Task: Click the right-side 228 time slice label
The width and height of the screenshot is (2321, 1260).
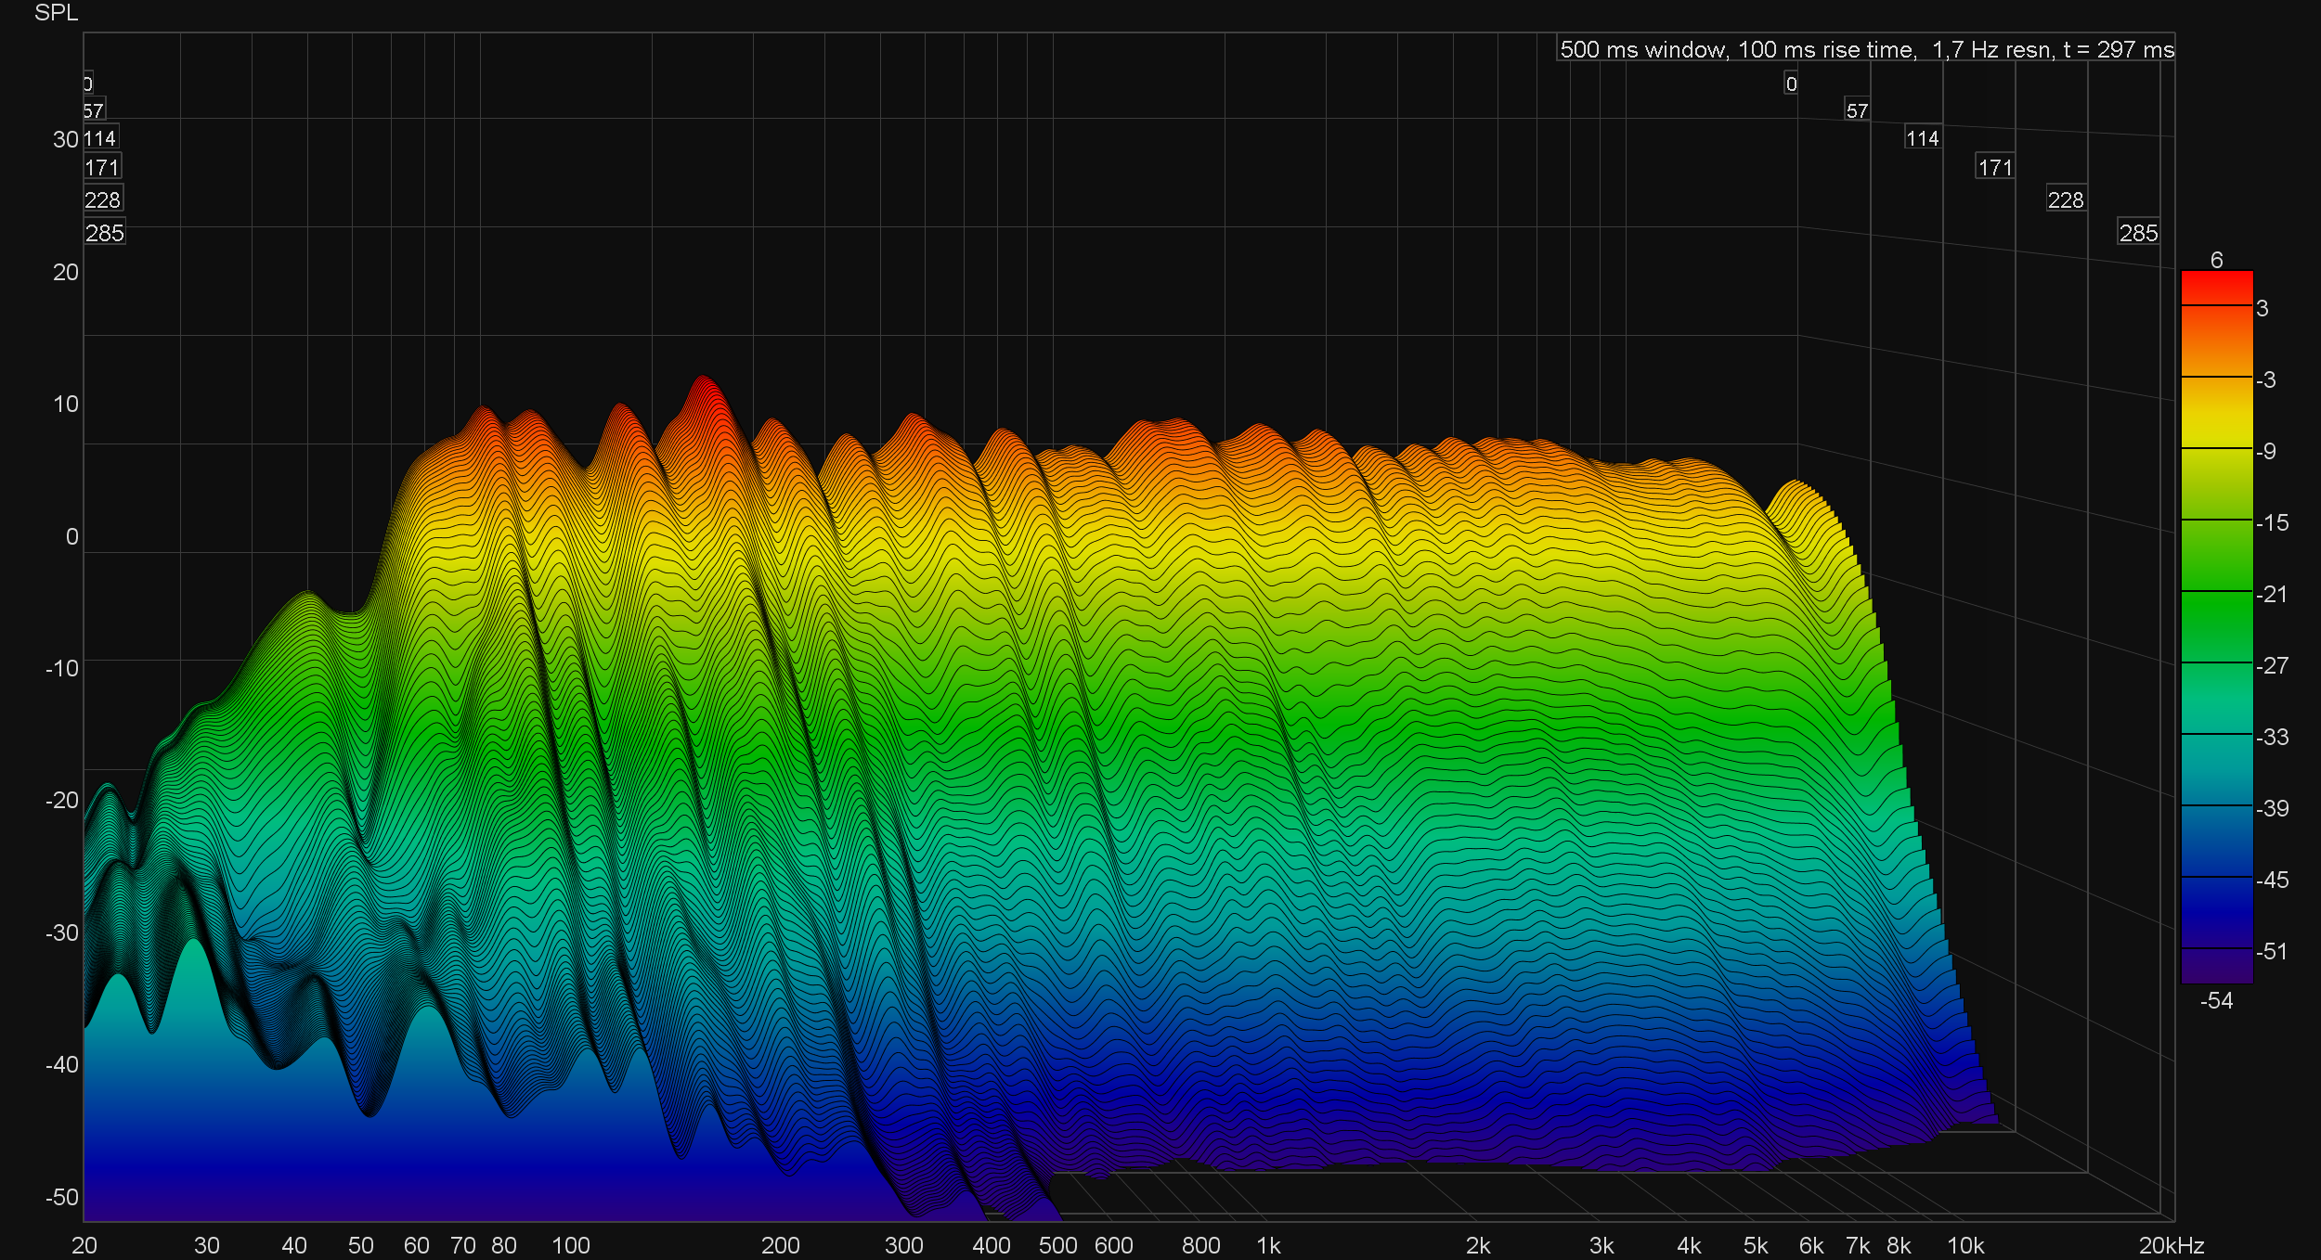Action: [x=2066, y=199]
